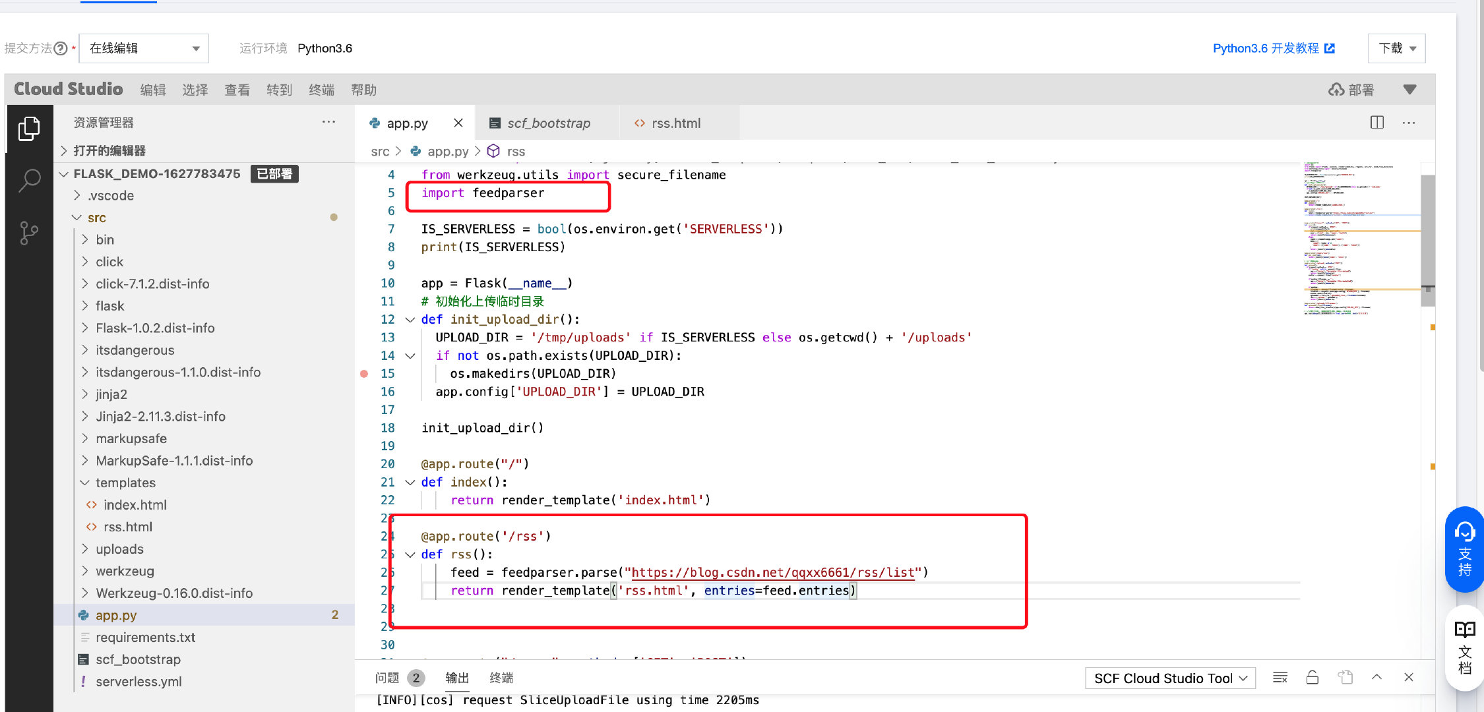This screenshot has height=712, width=1484.
Task: Open the Source Control branch icon
Action: [x=29, y=233]
